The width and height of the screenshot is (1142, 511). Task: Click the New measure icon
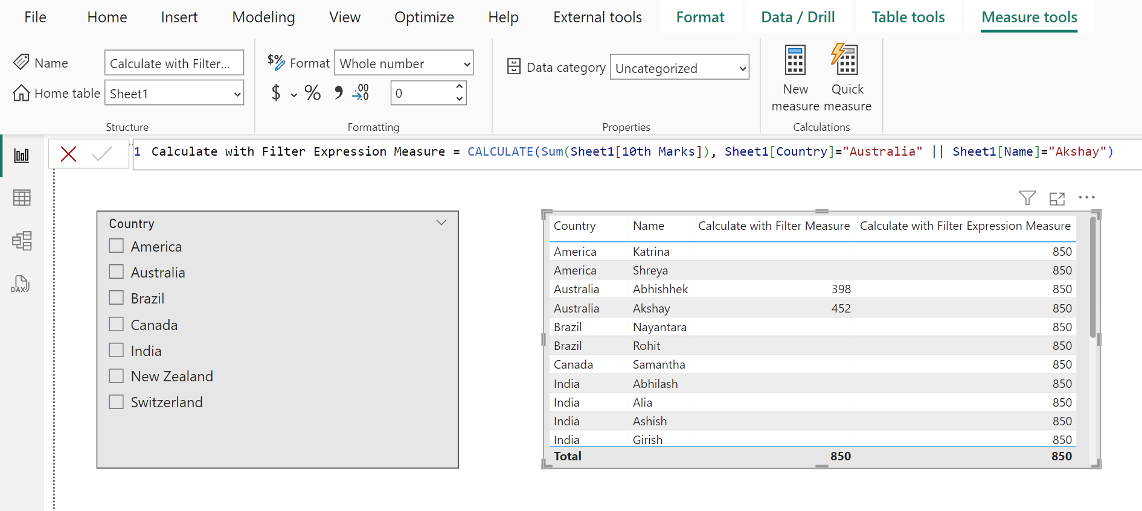point(795,61)
